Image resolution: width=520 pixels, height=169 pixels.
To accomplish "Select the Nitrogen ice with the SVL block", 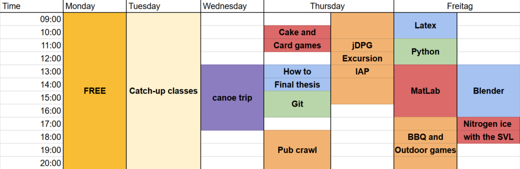I will coord(489,130).
